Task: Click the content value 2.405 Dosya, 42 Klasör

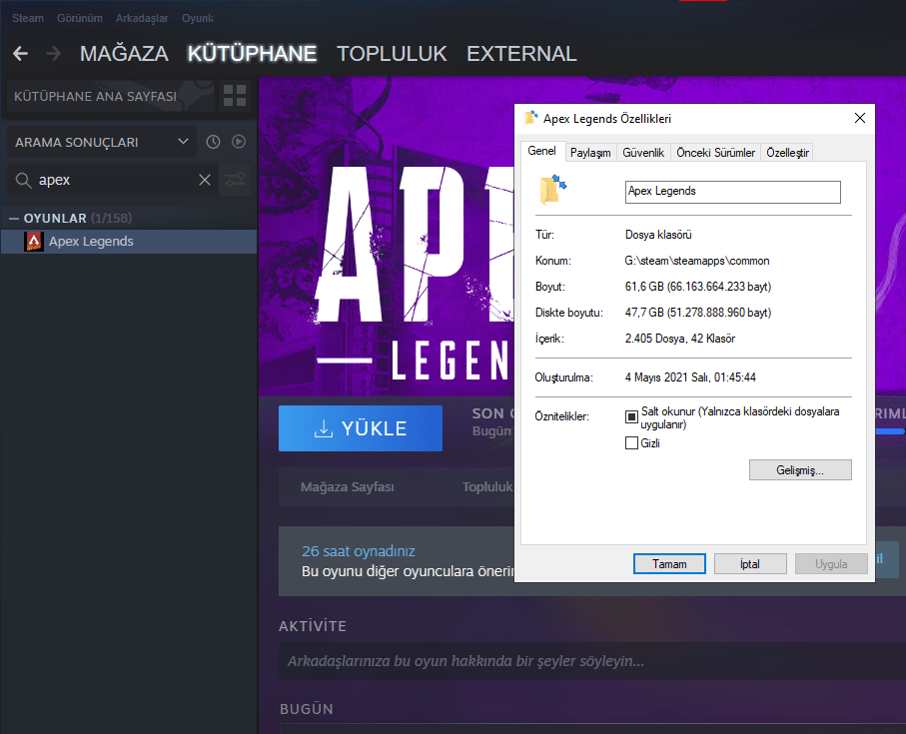Action: (680, 339)
